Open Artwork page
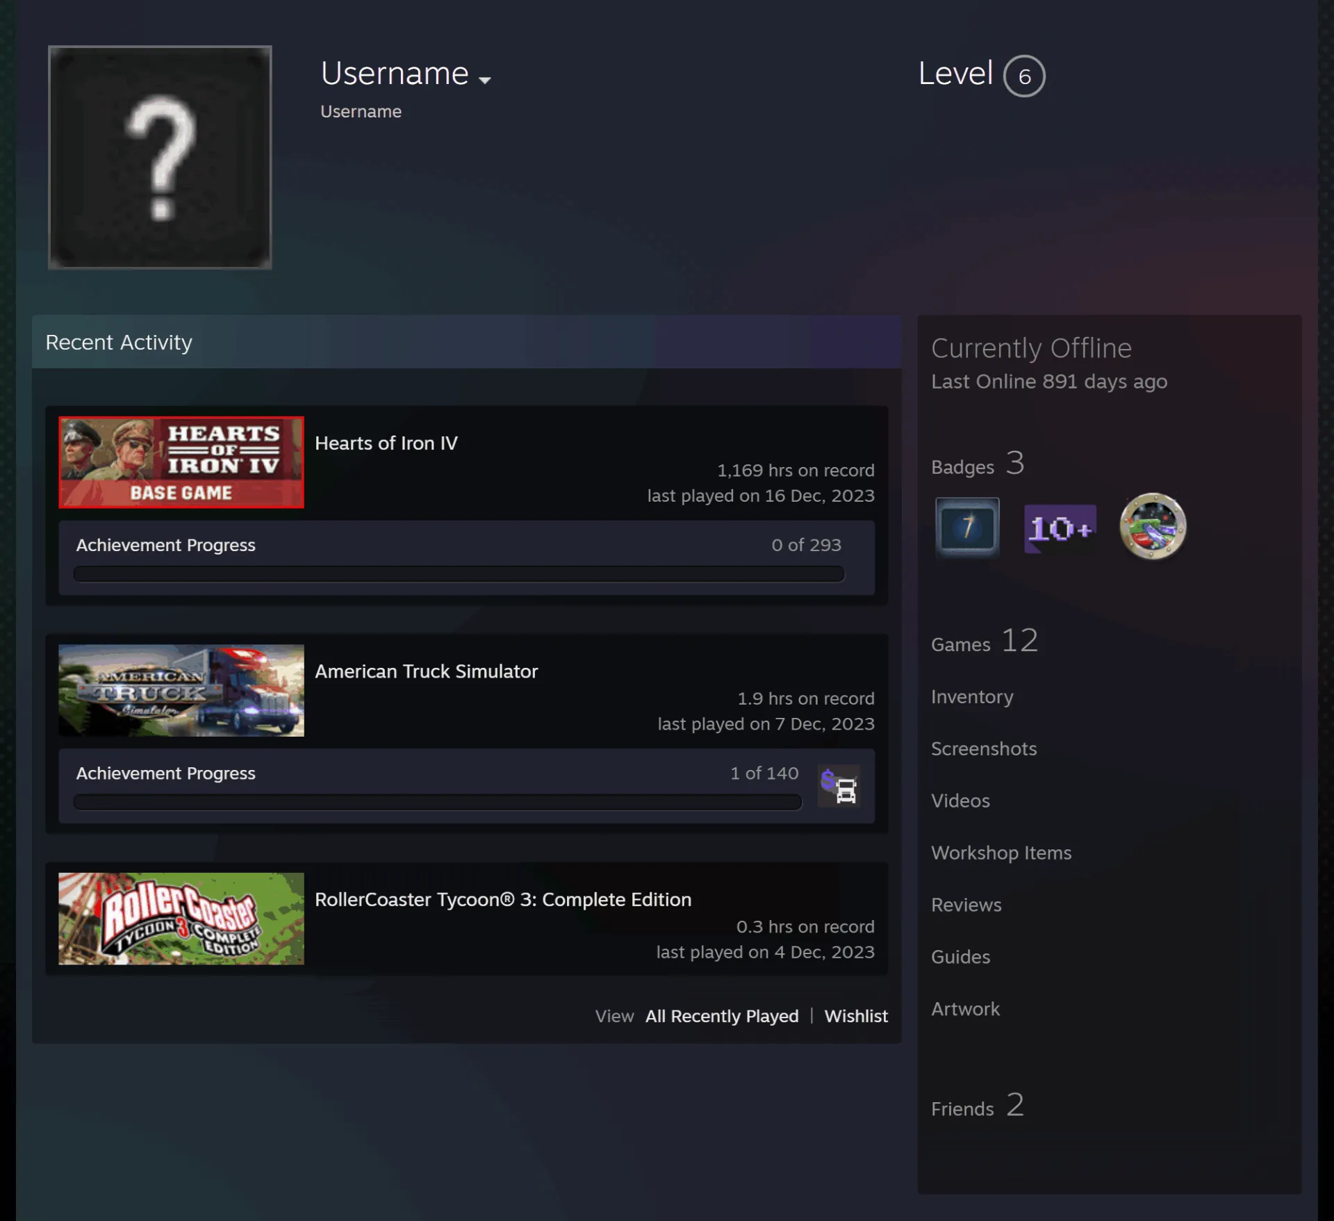 pos(965,1009)
